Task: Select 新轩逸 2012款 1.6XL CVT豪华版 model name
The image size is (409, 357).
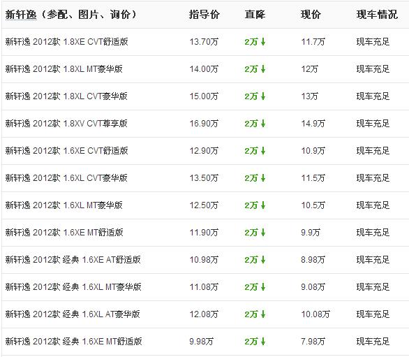Action: 66,178
